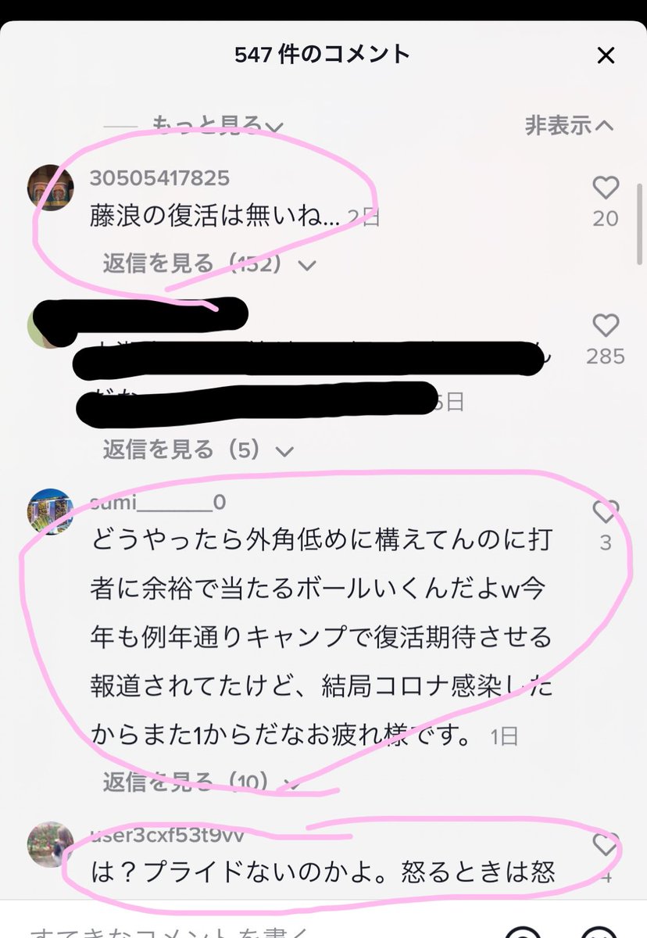Open the redacted commenter's avatar
Image resolution: width=647 pixels, height=938 pixels.
(x=47, y=327)
